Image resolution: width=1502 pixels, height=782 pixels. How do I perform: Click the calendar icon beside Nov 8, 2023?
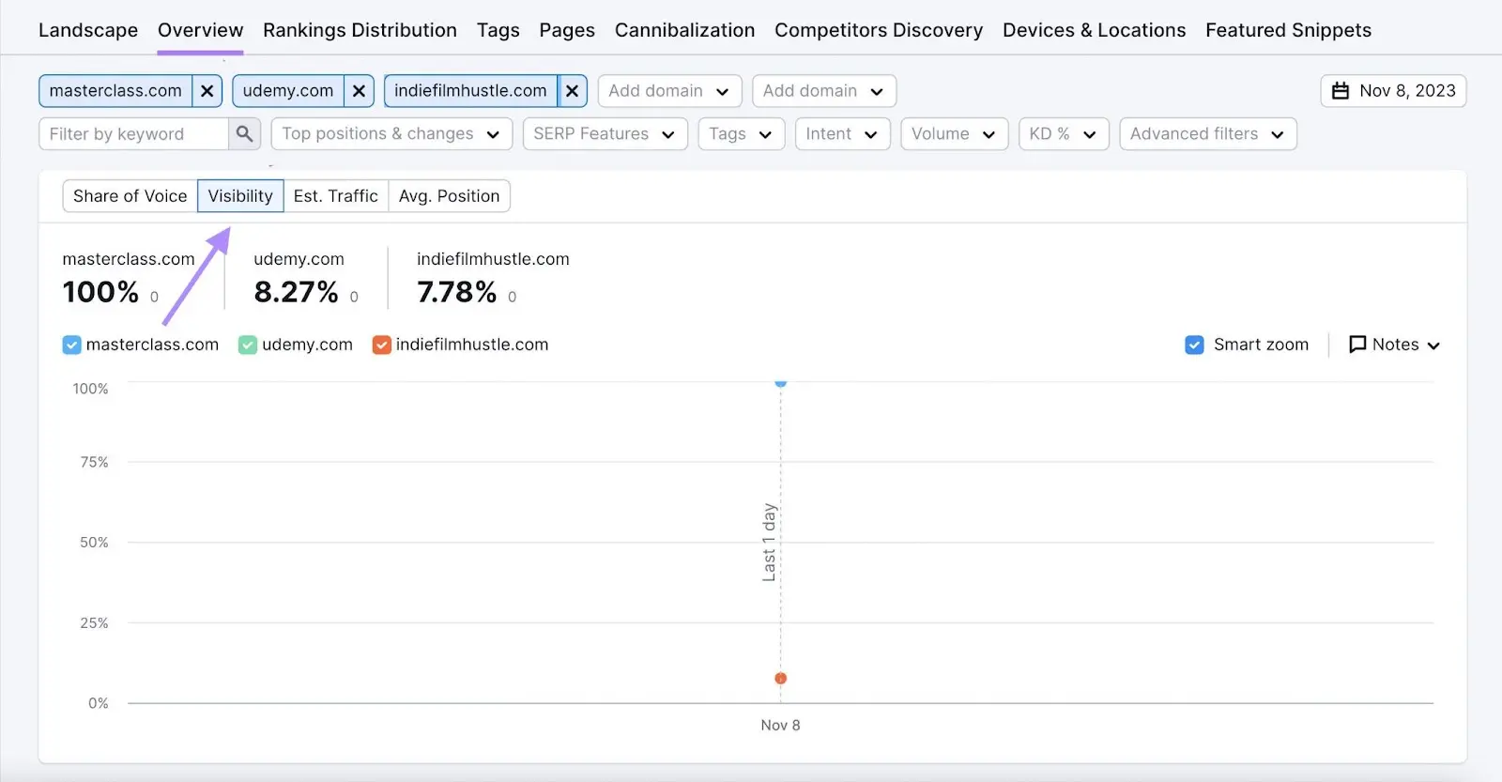click(x=1341, y=91)
